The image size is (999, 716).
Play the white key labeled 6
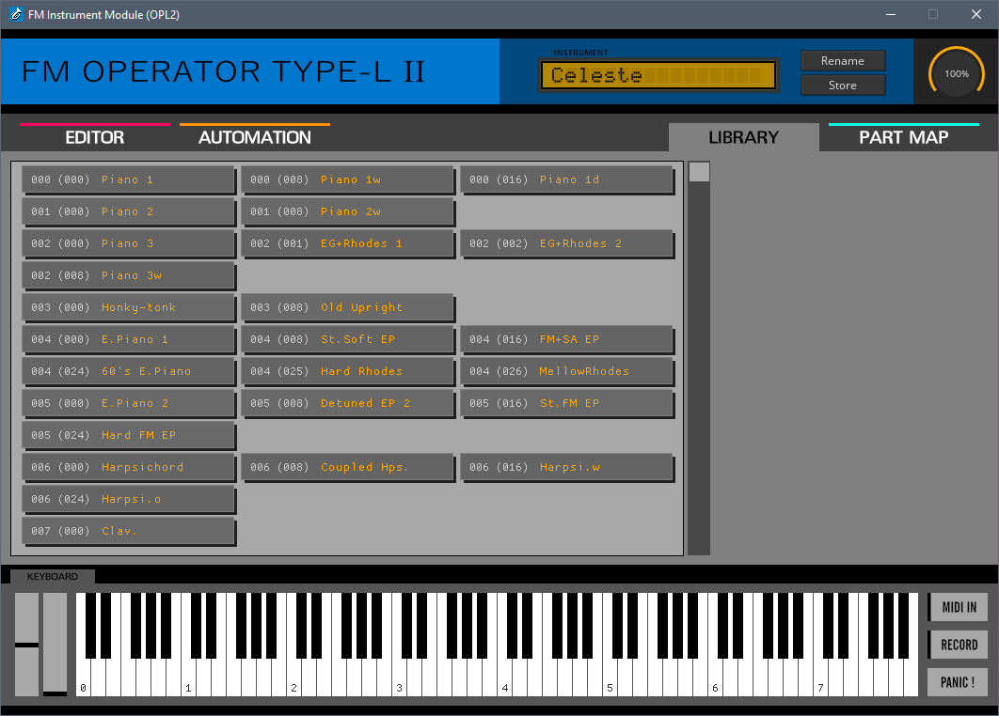[716, 678]
